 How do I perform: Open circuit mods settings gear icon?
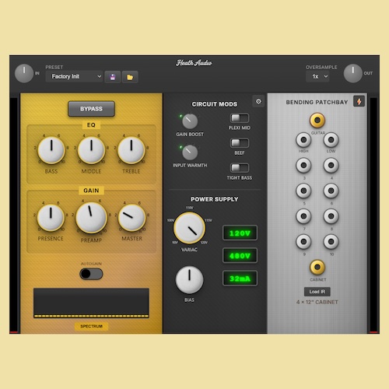tap(258, 101)
